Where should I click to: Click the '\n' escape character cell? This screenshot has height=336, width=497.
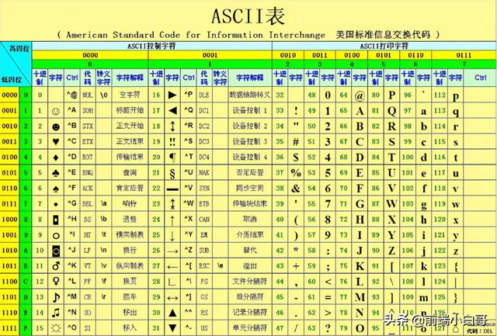(103, 250)
